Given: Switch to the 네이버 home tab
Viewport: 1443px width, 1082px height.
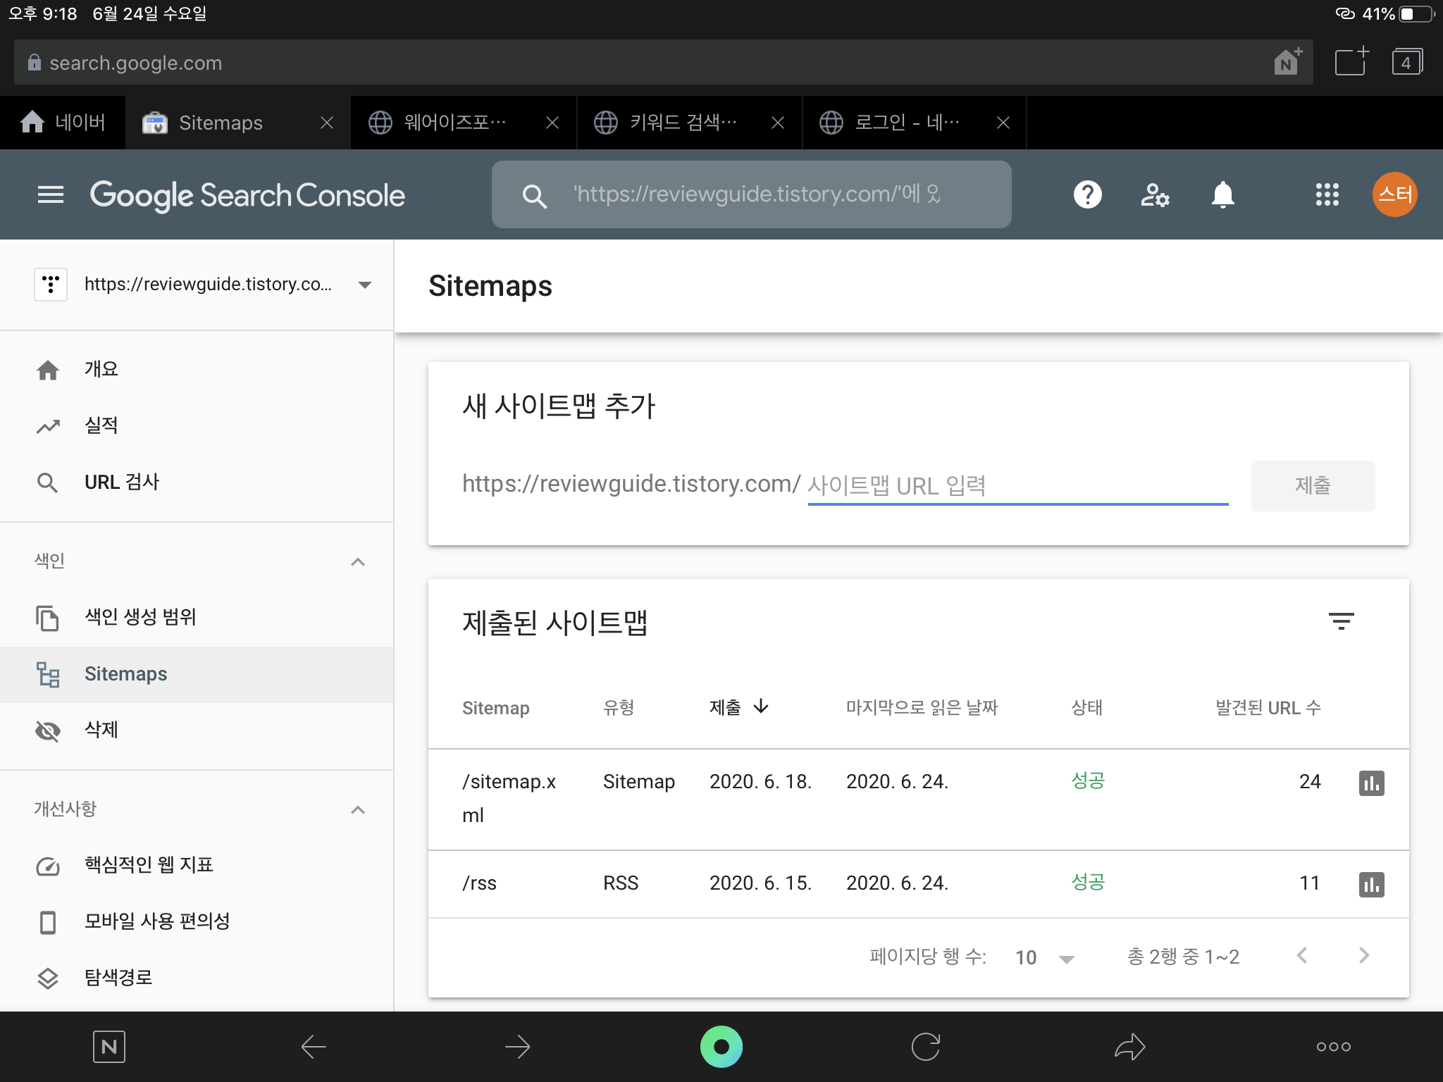Looking at the screenshot, I should [63, 123].
